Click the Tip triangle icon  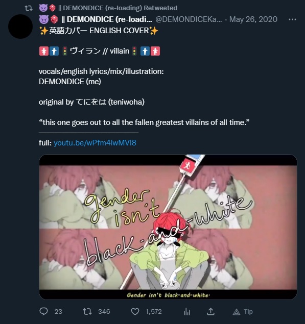tap(237, 312)
